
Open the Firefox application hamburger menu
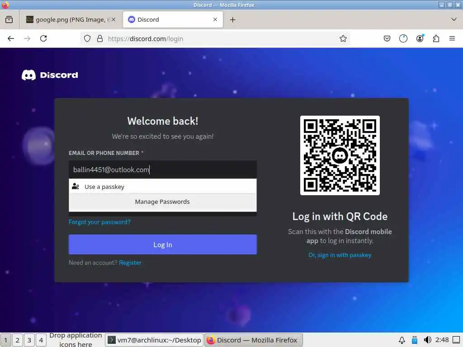coord(452,38)
